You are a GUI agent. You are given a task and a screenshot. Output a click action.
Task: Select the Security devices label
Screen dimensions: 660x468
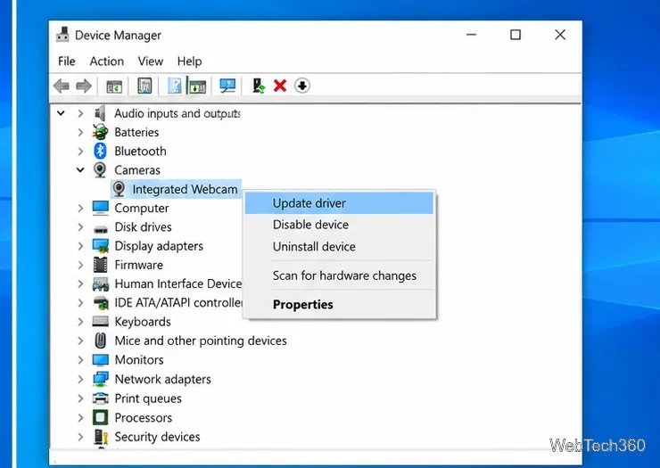(157, 437)
